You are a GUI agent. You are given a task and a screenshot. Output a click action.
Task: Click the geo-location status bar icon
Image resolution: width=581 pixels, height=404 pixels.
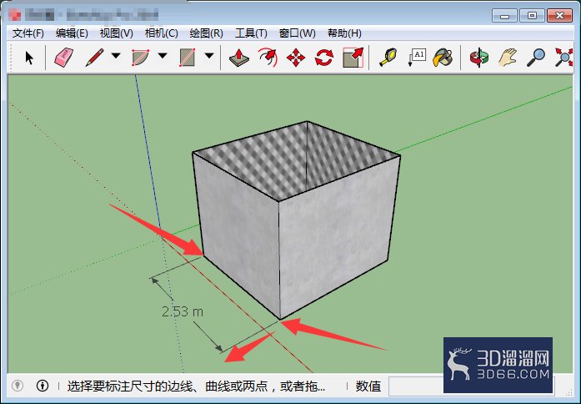(18, 386)
